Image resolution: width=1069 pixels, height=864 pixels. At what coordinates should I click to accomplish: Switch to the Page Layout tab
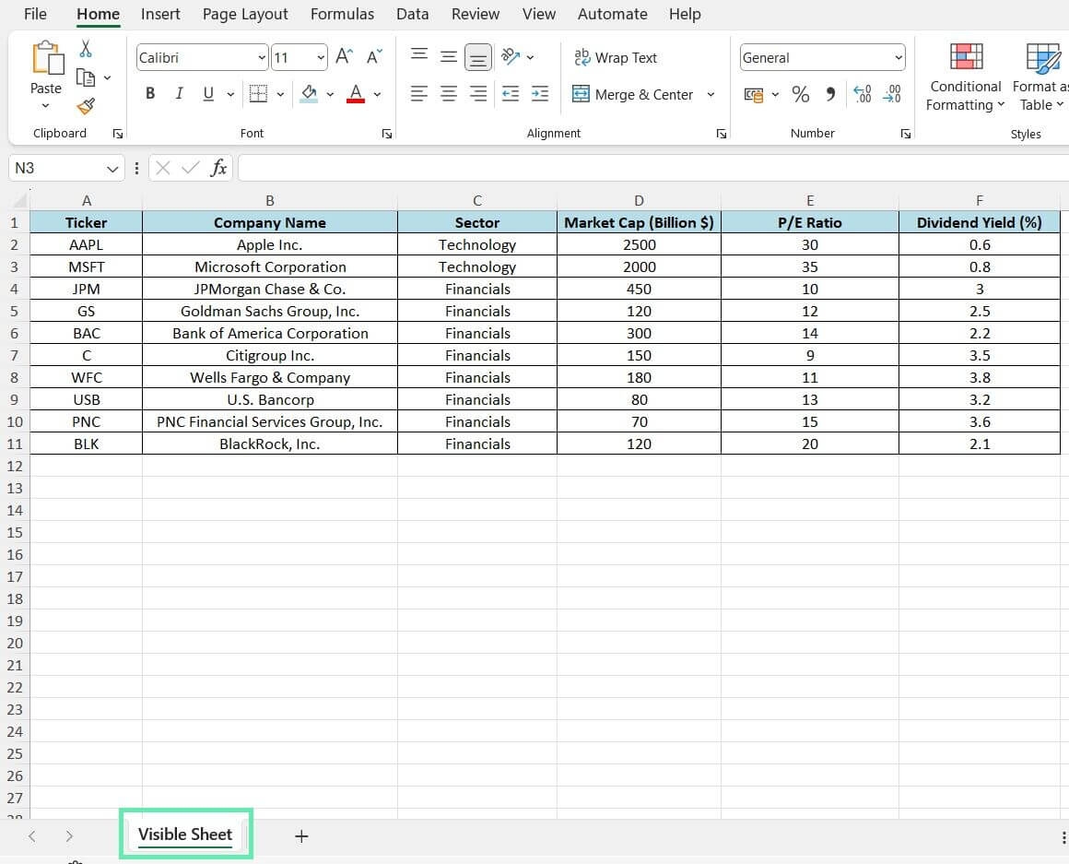pos(245,14)
